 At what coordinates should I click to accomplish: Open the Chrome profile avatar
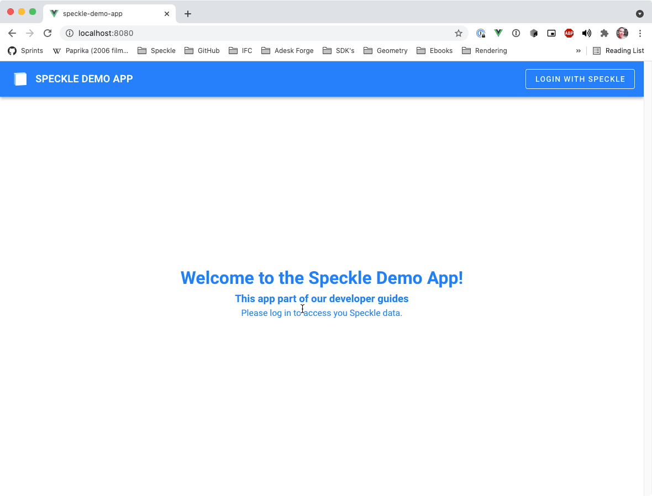pos(622,33)
